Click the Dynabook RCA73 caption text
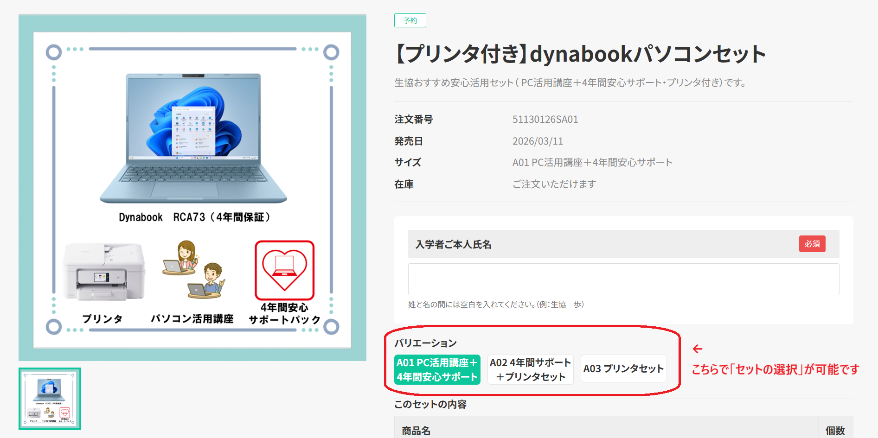Viewport: 878px width, 438px height. pyautogui.click(x=194, y=217)
